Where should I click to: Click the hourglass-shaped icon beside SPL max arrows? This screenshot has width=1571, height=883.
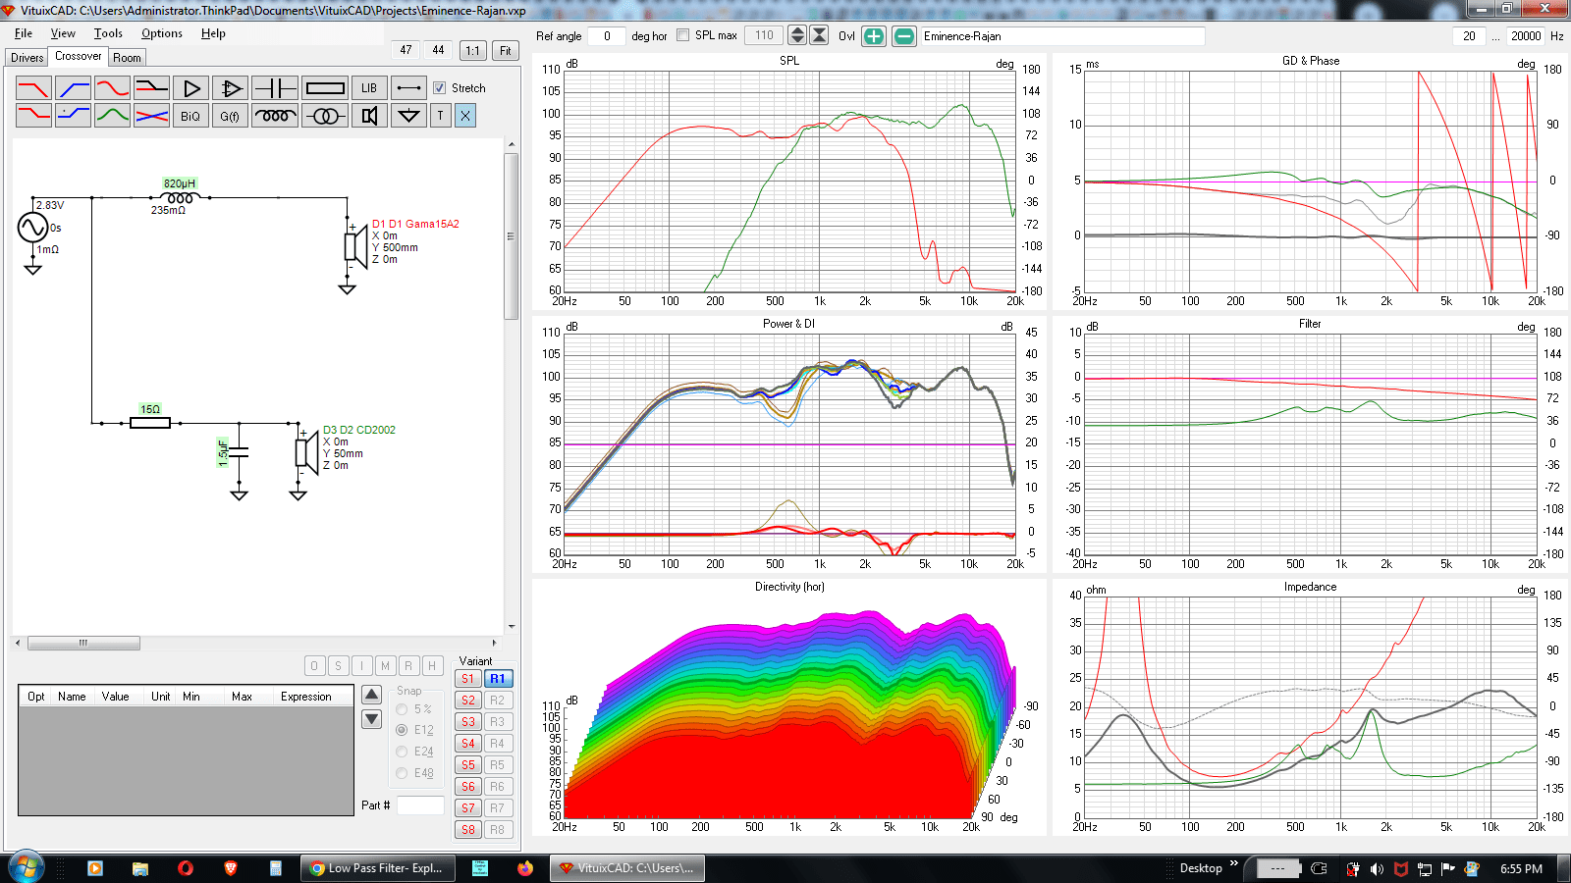819,35
